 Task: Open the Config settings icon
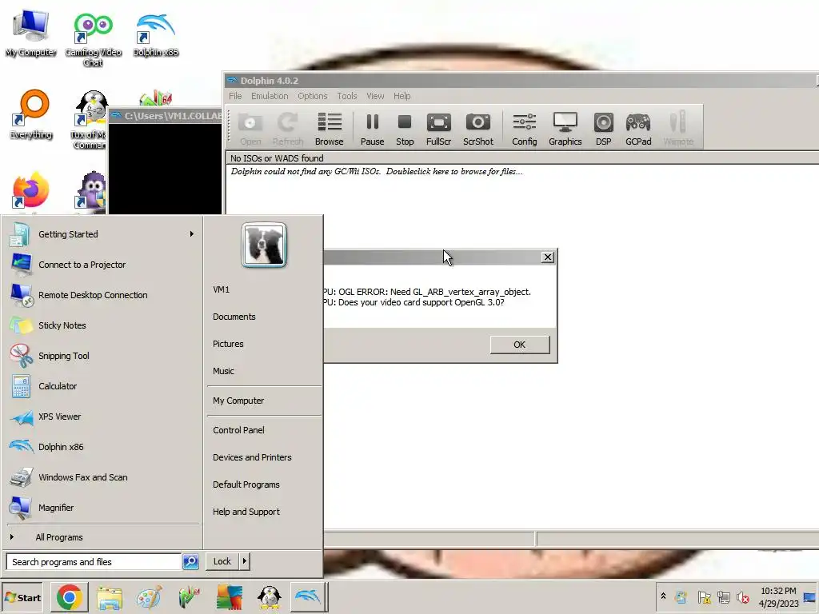coord(525,129)
